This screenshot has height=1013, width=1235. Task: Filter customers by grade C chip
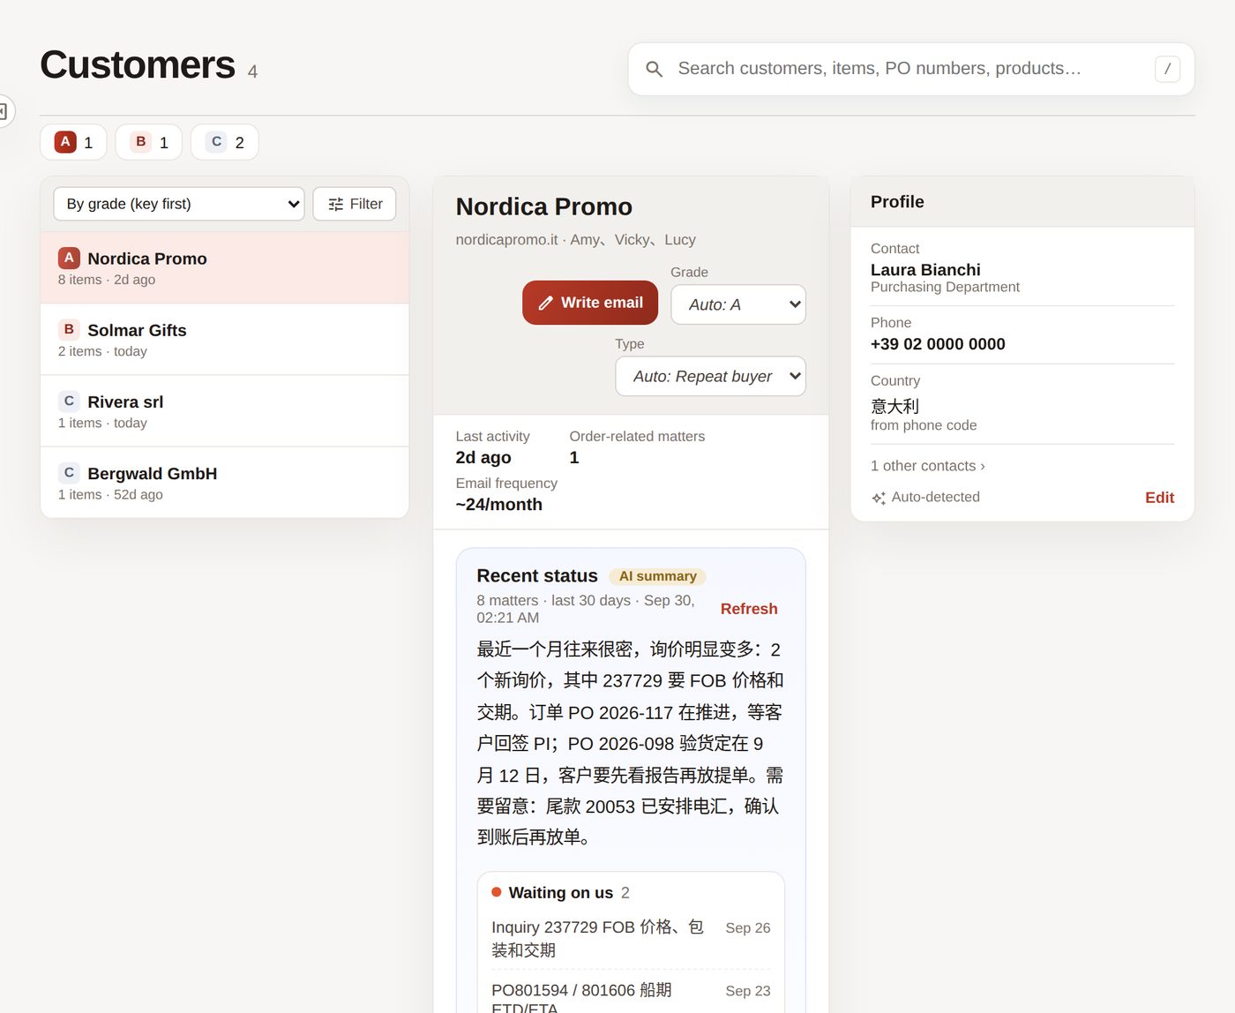pyautogui.click(x=225, y=142)
